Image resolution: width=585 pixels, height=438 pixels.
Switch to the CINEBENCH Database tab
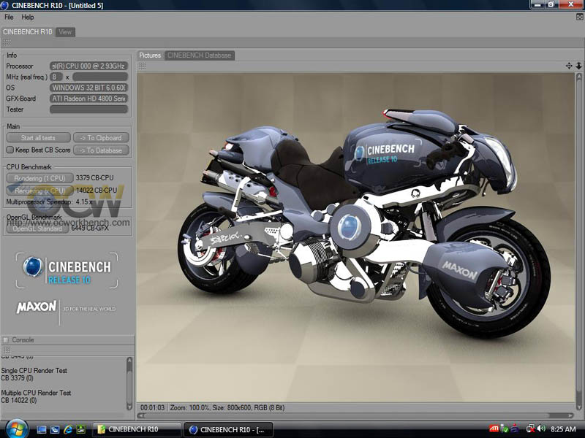tap(200, 55)
